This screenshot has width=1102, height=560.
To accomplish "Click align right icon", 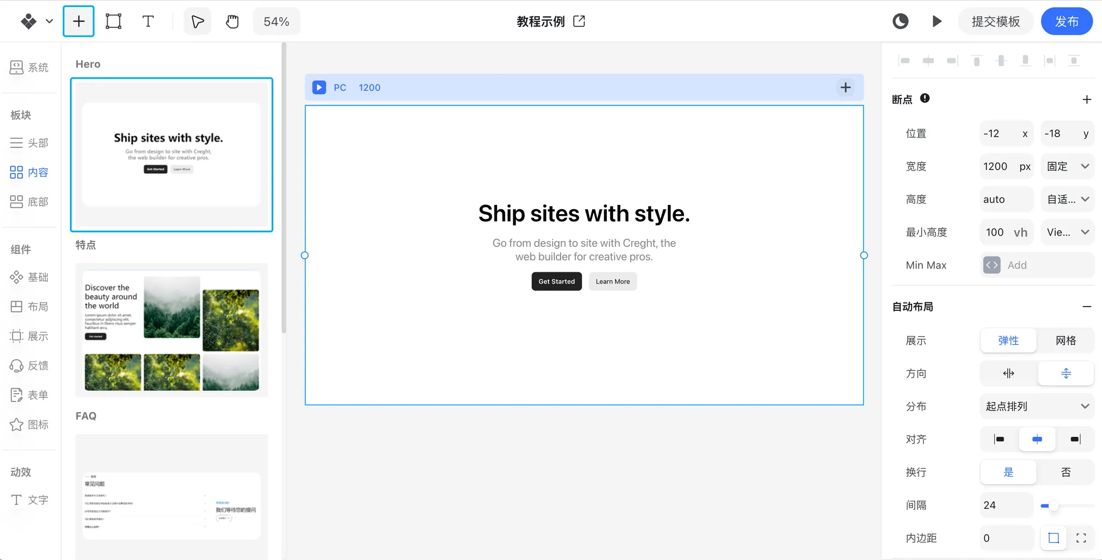I will click(952, 61).
